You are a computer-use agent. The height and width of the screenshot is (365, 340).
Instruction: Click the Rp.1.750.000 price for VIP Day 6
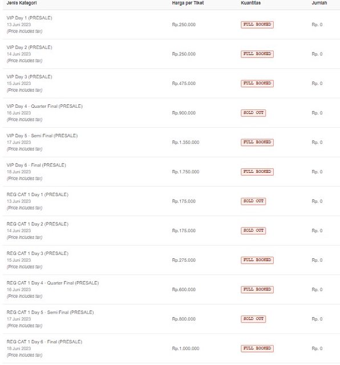pos(185,172)
